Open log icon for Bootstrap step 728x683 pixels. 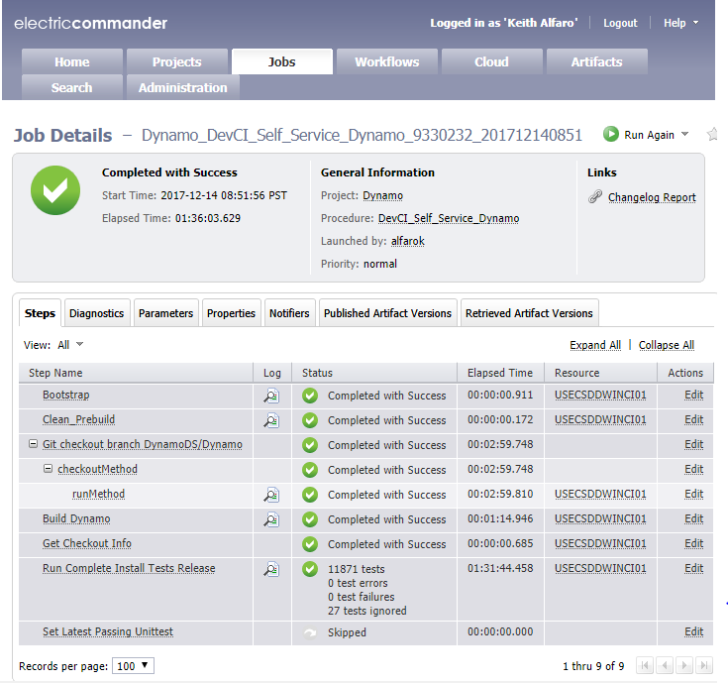pyautogui.click(x=270, y=396)
